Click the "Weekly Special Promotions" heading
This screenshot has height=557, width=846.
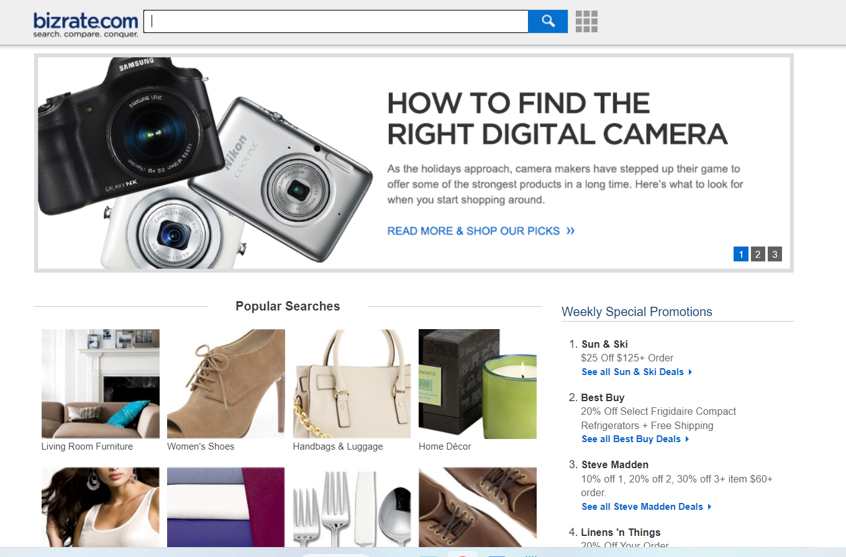coord(637,312)
